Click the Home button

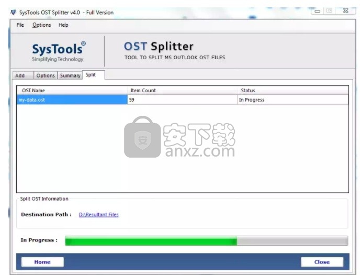[42, 262]
